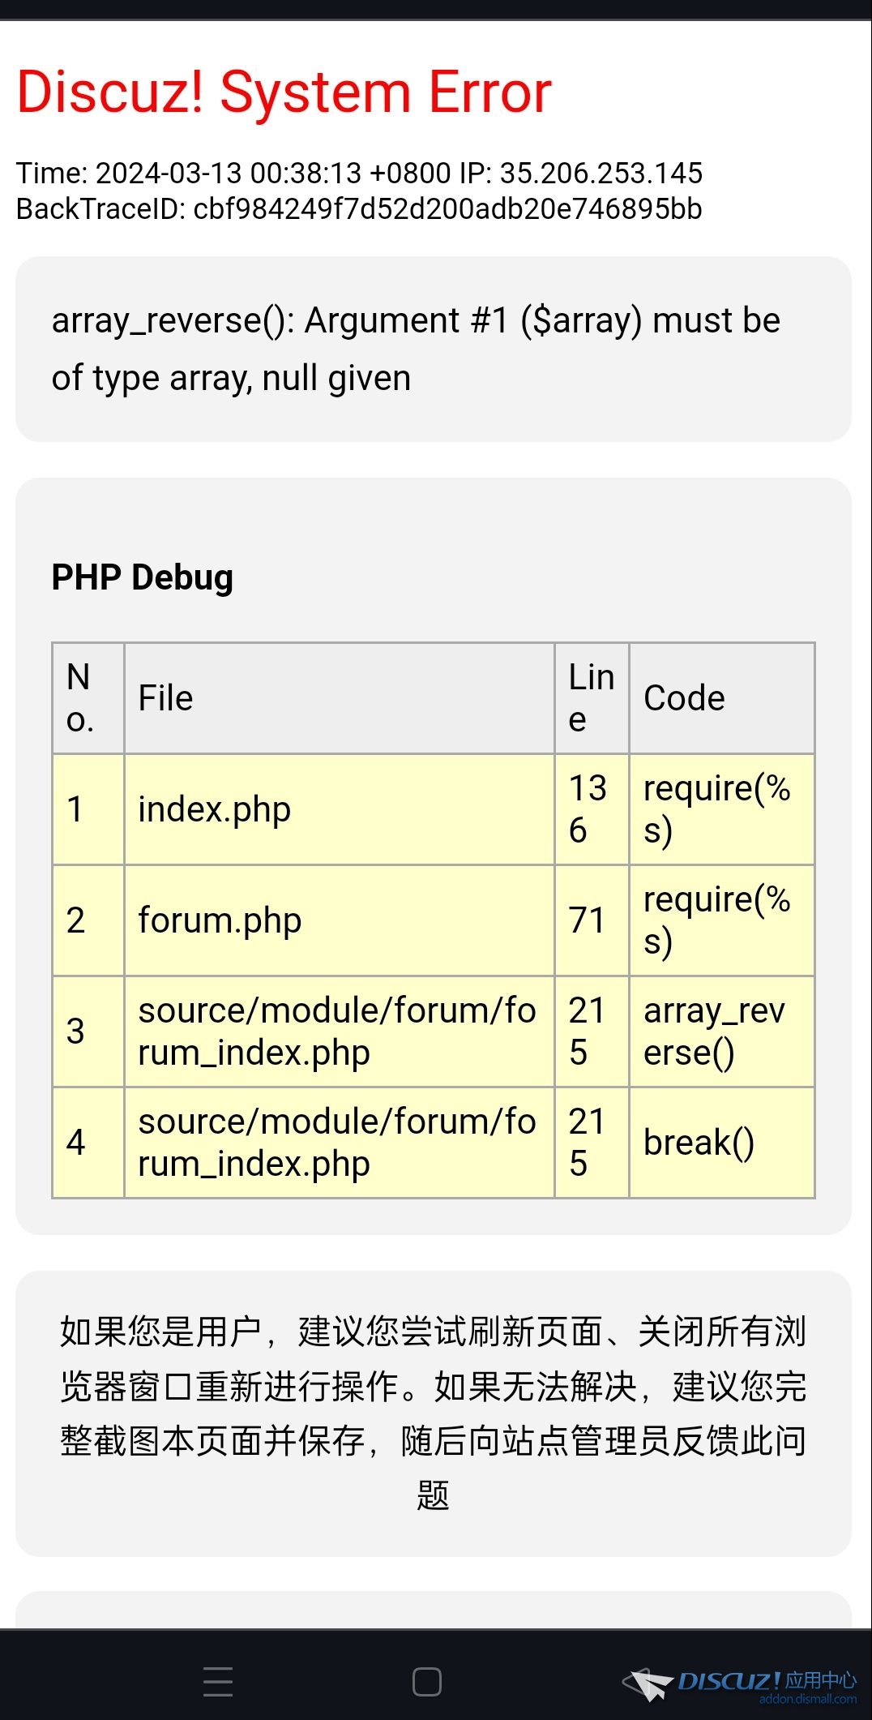This screenshot has width=872, height=1720.
Task: Click row number 3 in debug table
Action: (x=88, y=1032)
